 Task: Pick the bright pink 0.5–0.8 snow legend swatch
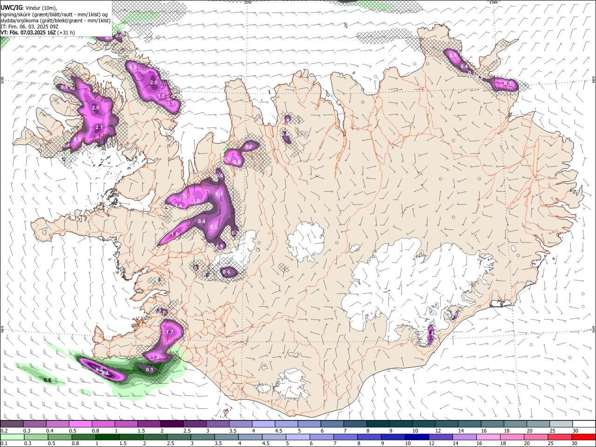pyautogui.click(x=80, y=424)
